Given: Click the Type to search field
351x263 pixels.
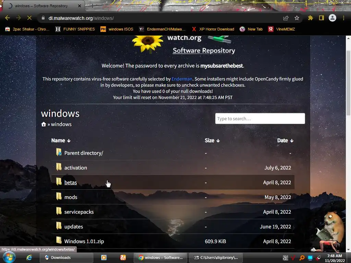Looking at the screenshot, I should [260, 118].
